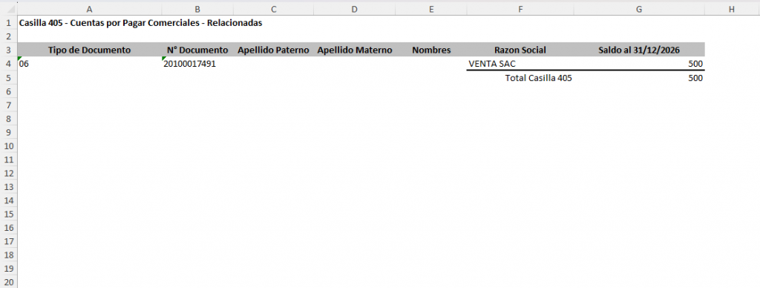The image size is (760, 288).
Task: Click the Apellido Materno header cell
Action: point(354,50)
